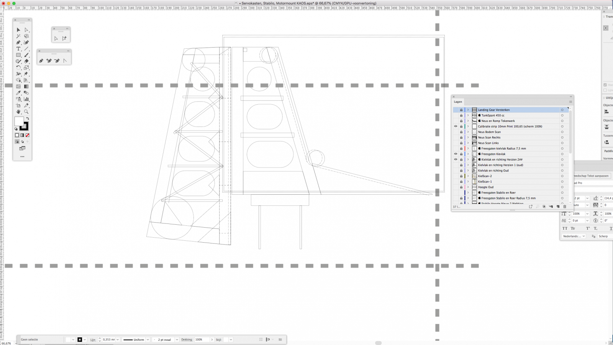The height and width of the screenshot is (345, 613).
Task: Expand the Landing Gear Versterken layer
Action: click(468, 110)
